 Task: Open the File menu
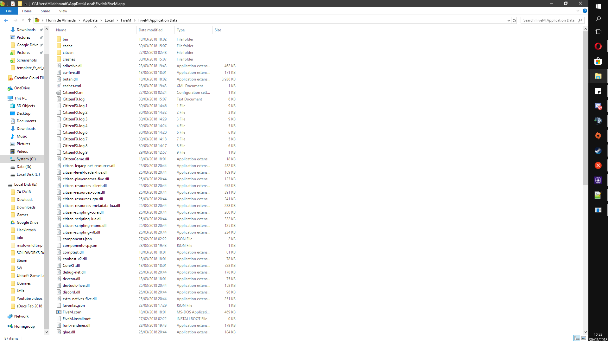[x=9, y=11]
